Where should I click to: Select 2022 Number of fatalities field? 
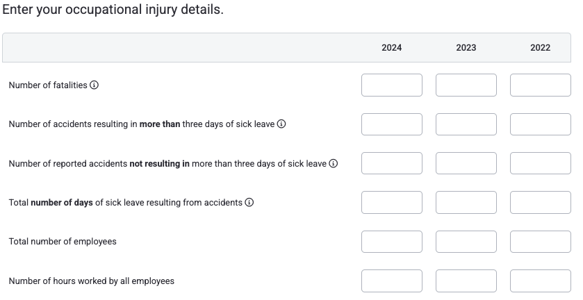click(x=541, y=85)
